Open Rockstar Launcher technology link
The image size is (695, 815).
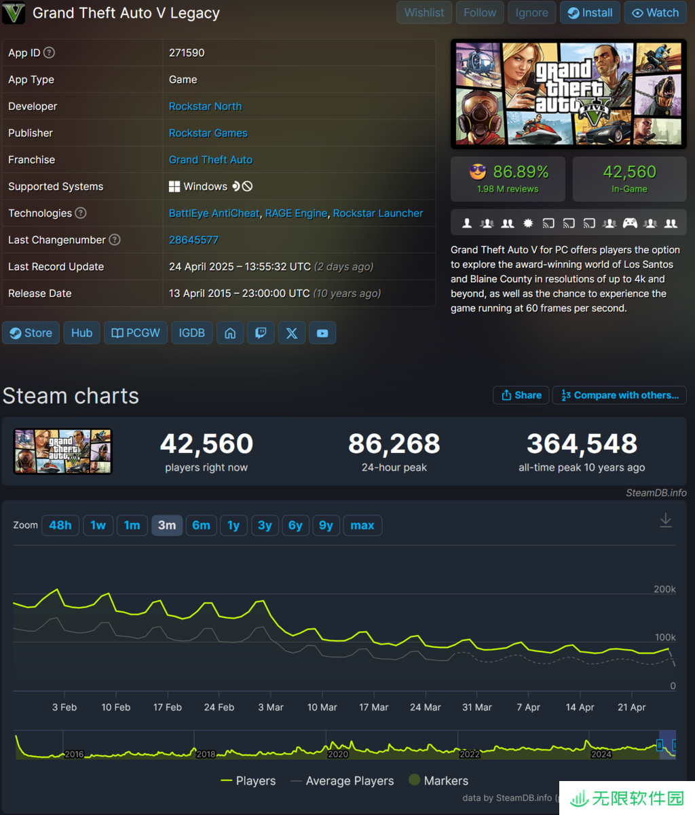click(x=378, y=213)
